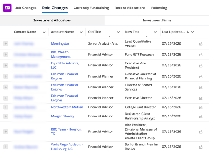Click 07/15/2026 date in Northwestern Mutual row

tap(171, 107)
